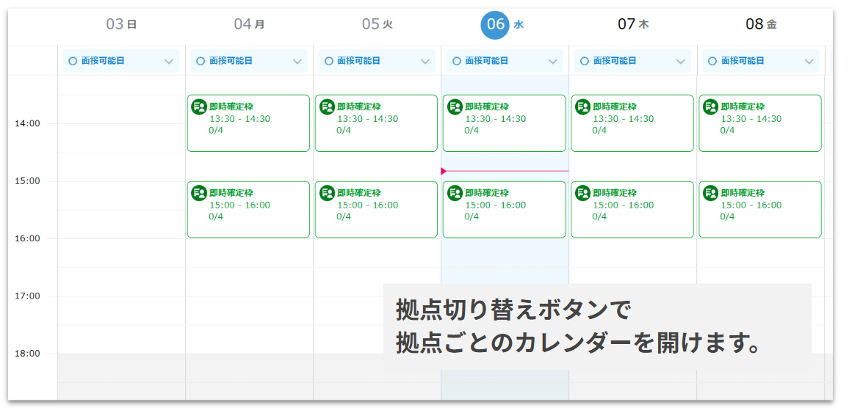Click the slot icon on Monday 04 13:30 card
Image resolution: width=849 pixels, height=413 pixels.
tap(199, 107)
